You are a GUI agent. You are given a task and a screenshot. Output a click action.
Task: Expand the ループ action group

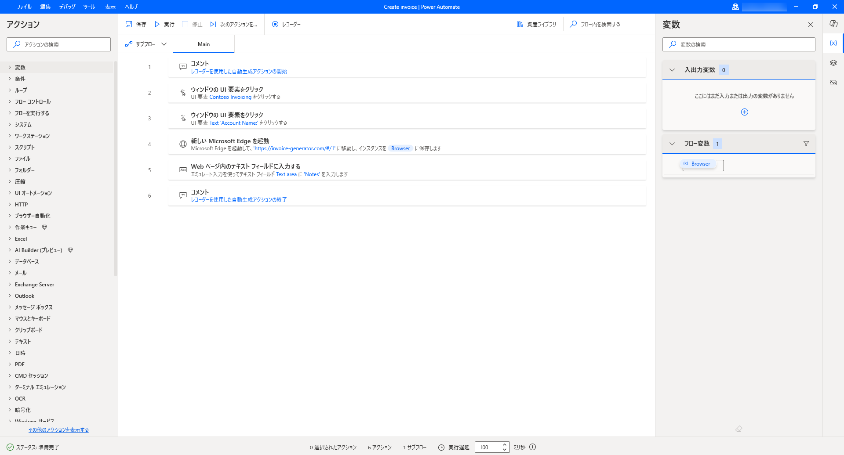(x=10, y=90)
